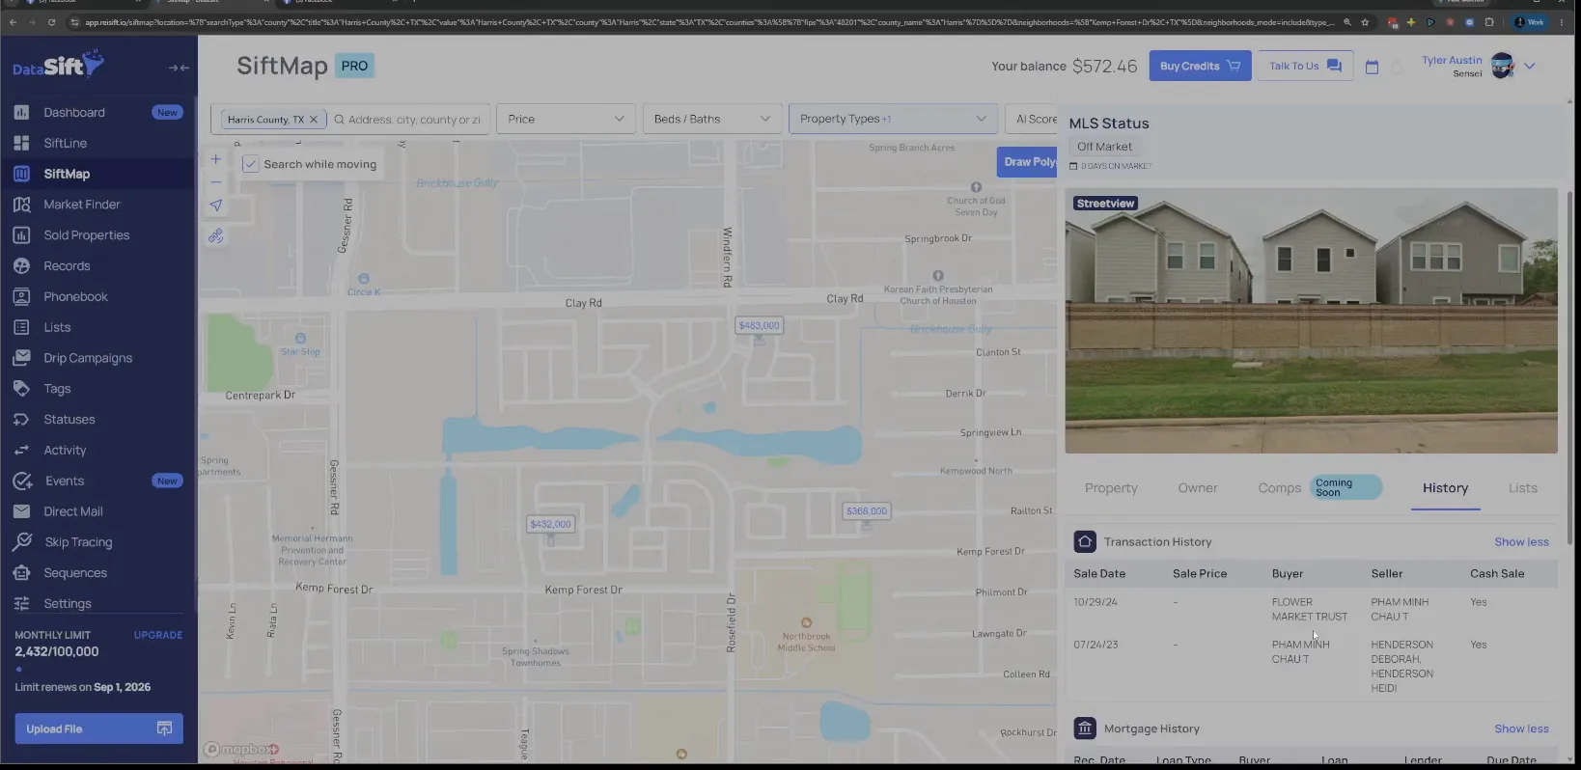Switch to the Lists tab in details

(x=1523, y=488)
